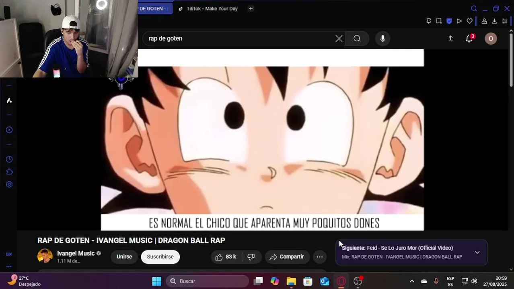Open the account avatar menu
Viewport: 514px width, 289px height.
491,39
